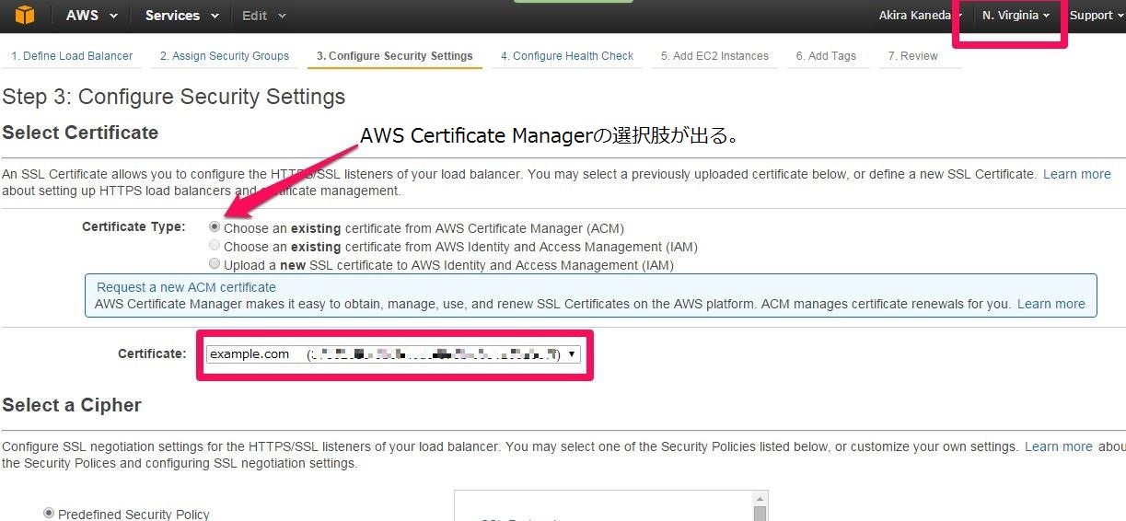
Task: Open the Akira Kaneda account menu
Action: 918,16
